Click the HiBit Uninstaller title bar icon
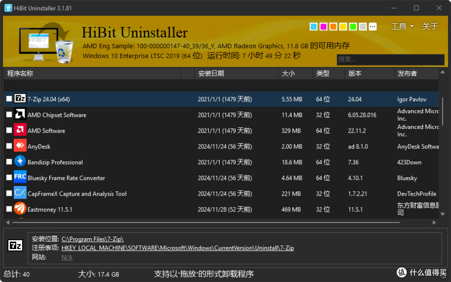This screenshot has height=282, width=451. tap(8, 8)
